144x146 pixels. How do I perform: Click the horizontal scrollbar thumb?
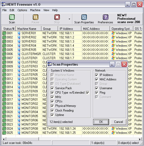[x=23, y=139]
